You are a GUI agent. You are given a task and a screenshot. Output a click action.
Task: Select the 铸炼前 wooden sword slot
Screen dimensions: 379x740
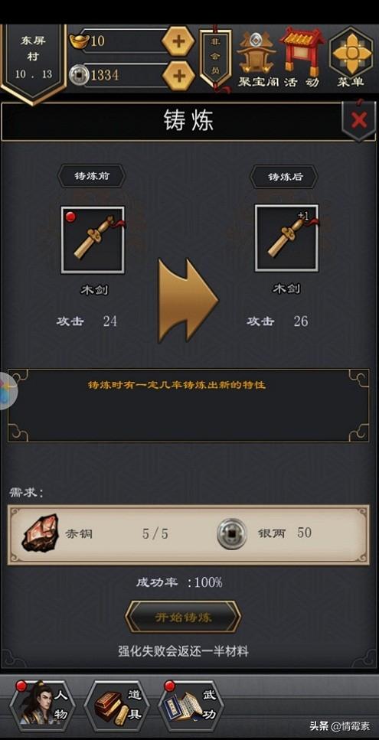coord(93,240)
